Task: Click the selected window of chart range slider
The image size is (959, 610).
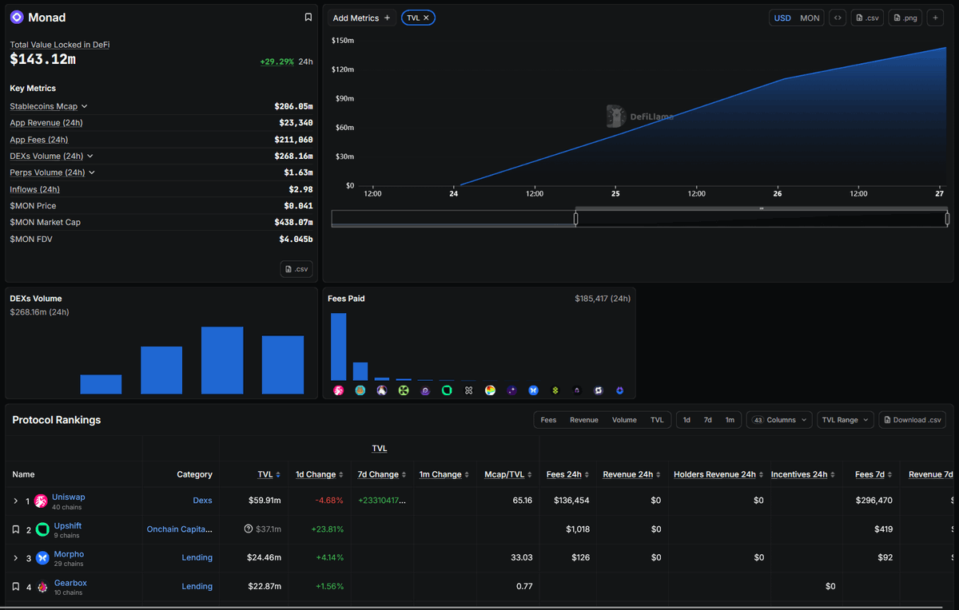Action: pos(762,218)
